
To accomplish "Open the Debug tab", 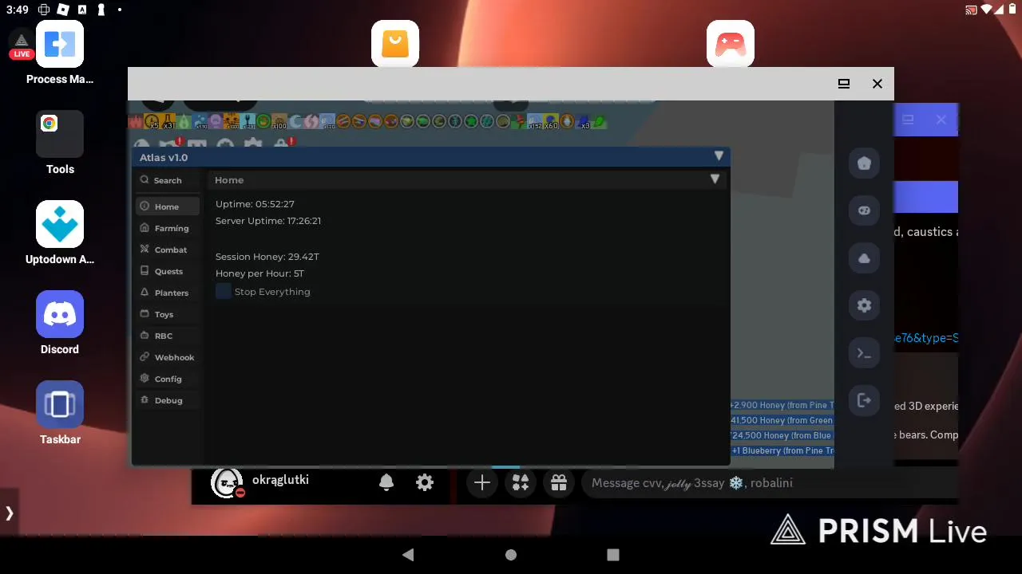I will click(x=167, y=400).
